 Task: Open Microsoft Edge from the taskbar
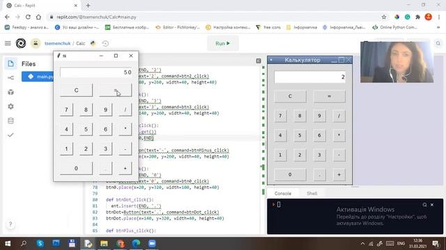pos(137,243)
